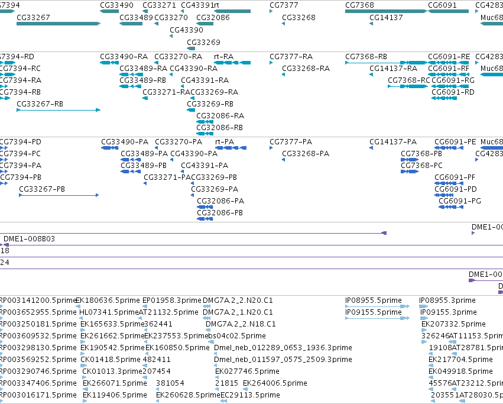Open the rt-RA transcript label
The height and width of the screenshot is (404, 503).
pyautogui.click(x=224, y=57)
